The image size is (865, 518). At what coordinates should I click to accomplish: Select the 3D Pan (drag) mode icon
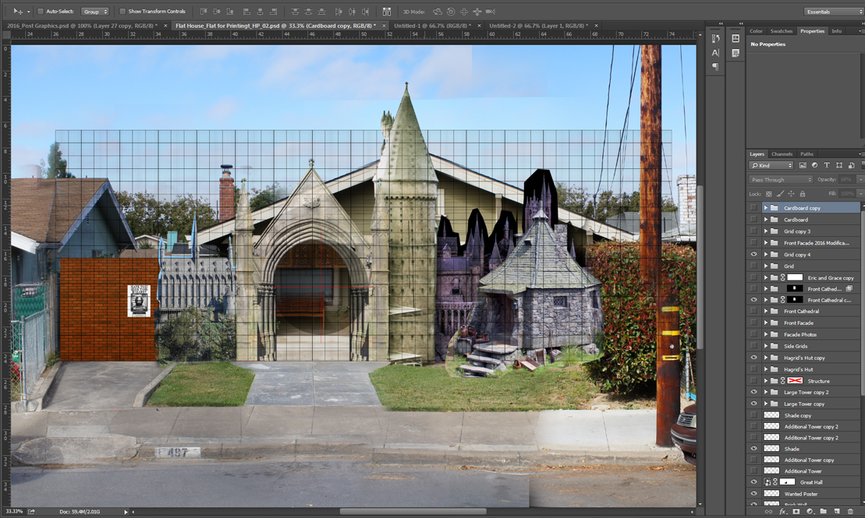click(464, 11)
